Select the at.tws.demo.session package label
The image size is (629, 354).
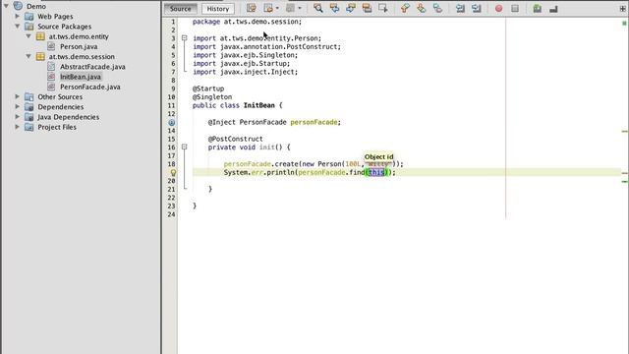(82, 57)
